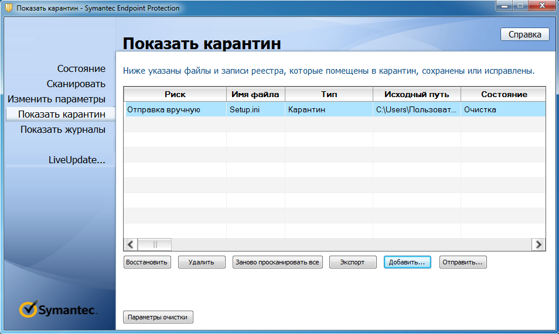Close the Symantec Endpoint Protection window

click(542, 5)
